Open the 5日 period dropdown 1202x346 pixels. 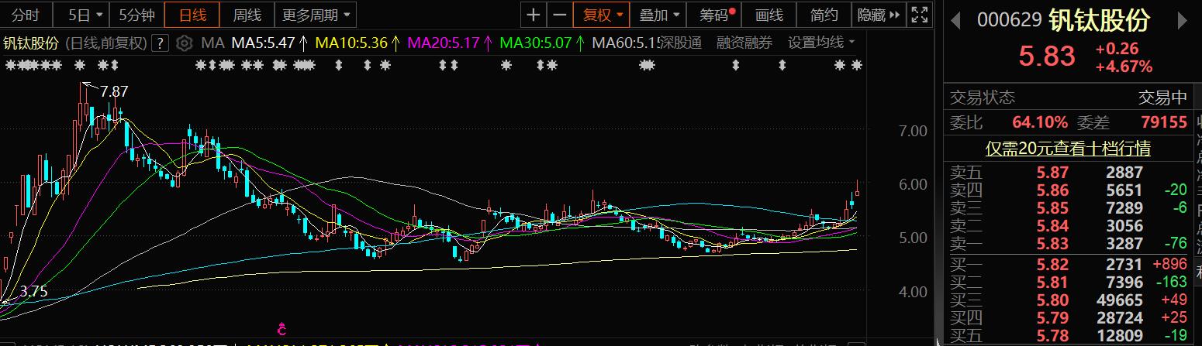click(x=83, y=15)
